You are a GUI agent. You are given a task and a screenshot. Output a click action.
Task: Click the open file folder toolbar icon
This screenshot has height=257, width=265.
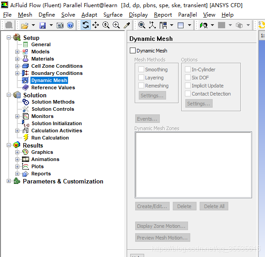[x=25, y=26]
